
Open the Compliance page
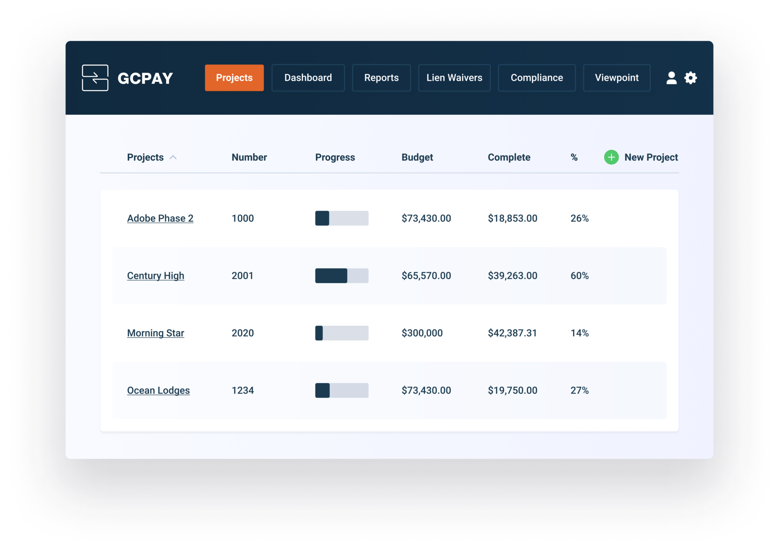coord(537,78)
